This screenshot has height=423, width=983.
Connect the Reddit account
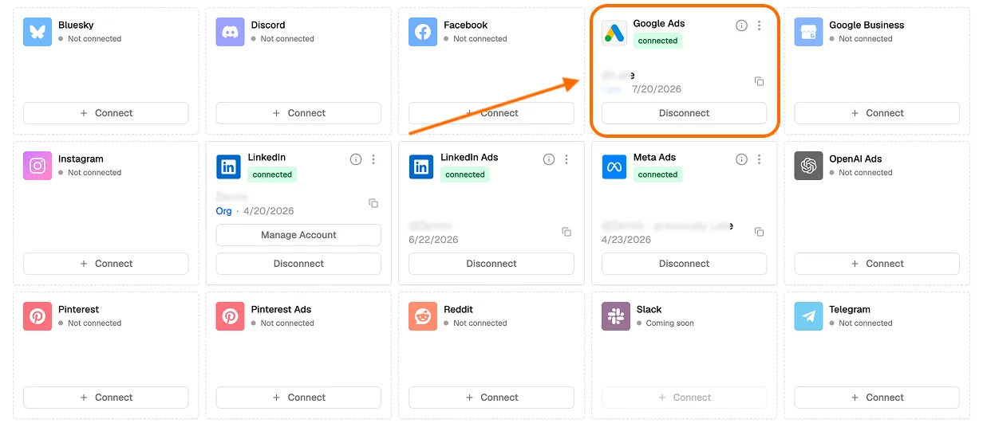click(x=491, y=398)
